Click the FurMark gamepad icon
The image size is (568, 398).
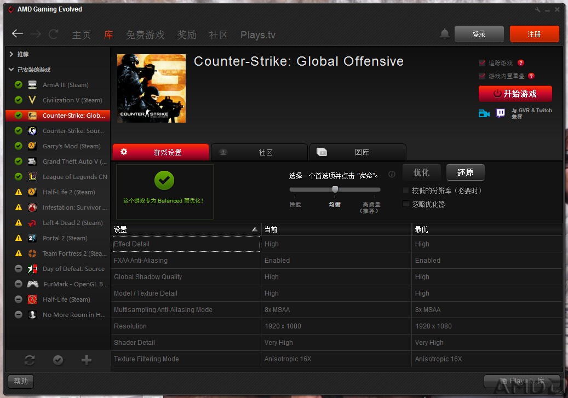tap(33, 284)
